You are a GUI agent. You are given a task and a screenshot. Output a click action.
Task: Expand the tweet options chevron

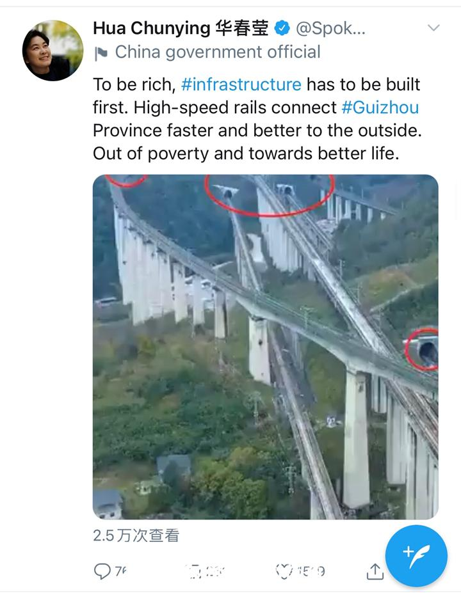[433, 28]
